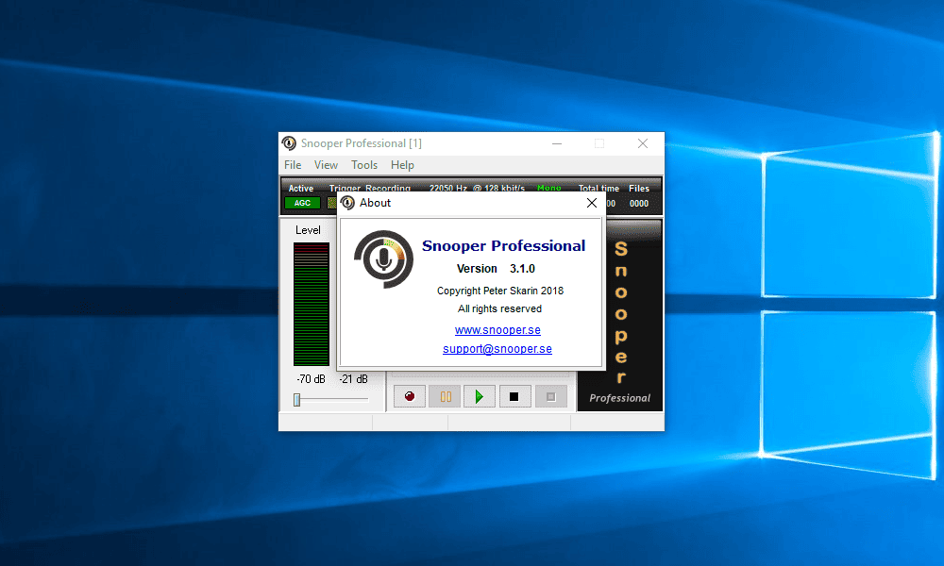Toggle the green AGC indicator
Viewport: 944px width, 566px height.
click(x=302, y=204)
